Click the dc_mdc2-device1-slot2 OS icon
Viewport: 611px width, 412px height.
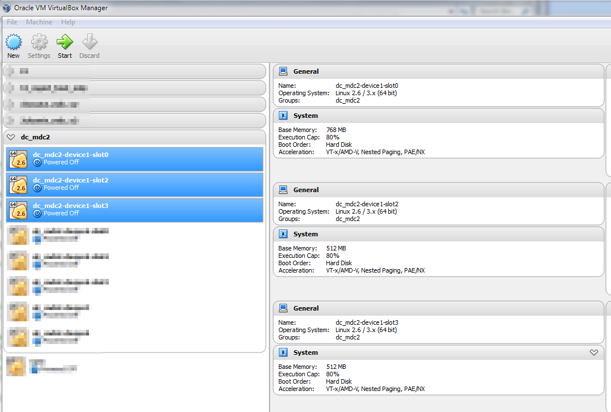pyautogui.click(x=18, y=185)
